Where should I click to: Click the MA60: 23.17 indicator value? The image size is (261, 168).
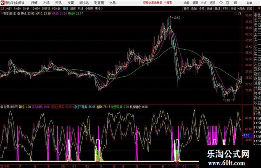click(75, 14)
